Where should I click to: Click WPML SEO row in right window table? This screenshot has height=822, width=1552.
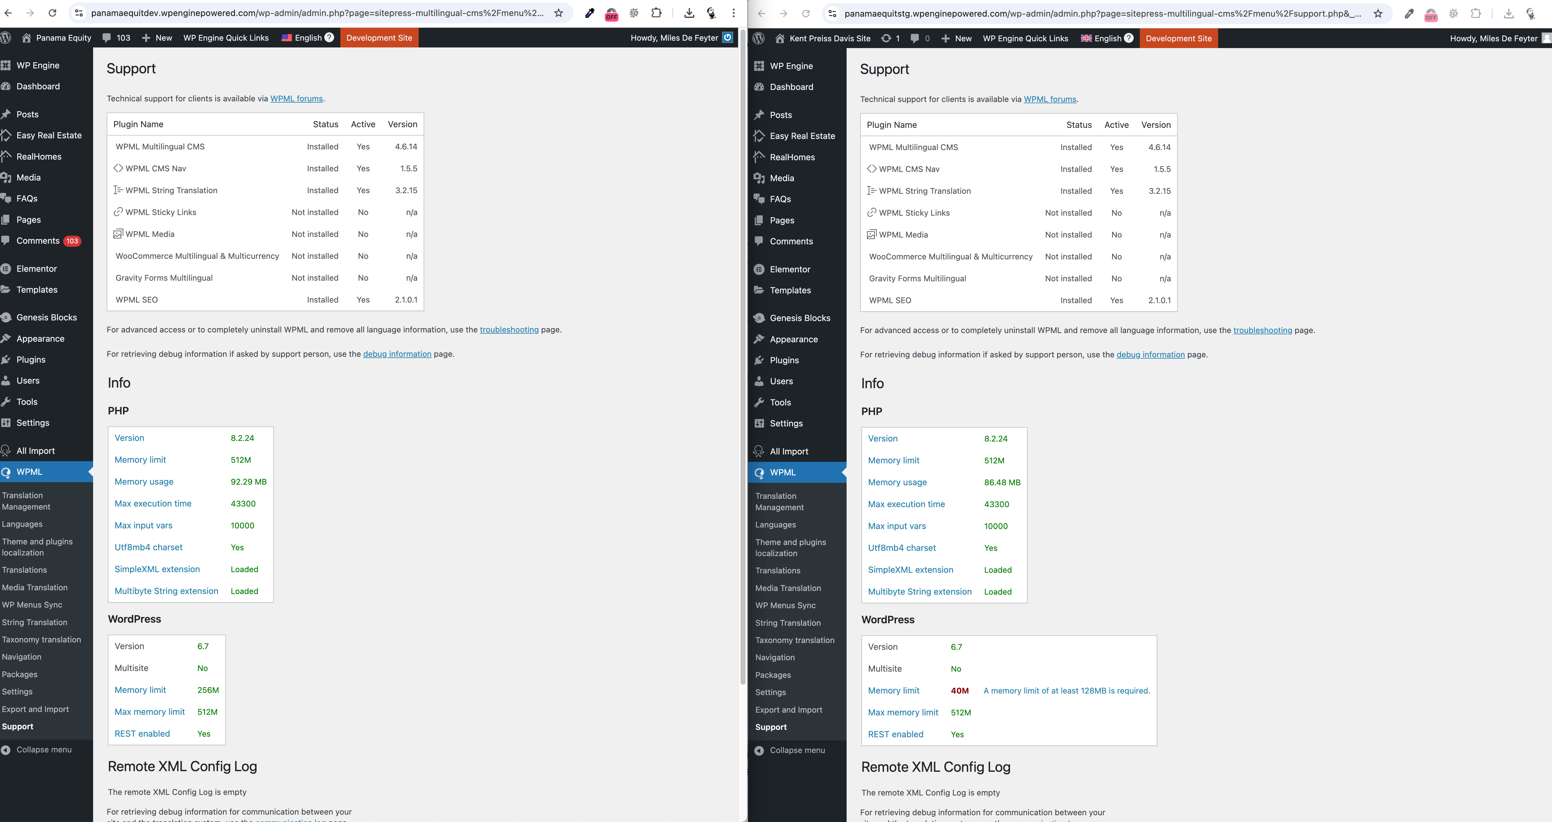point(1019,300)
